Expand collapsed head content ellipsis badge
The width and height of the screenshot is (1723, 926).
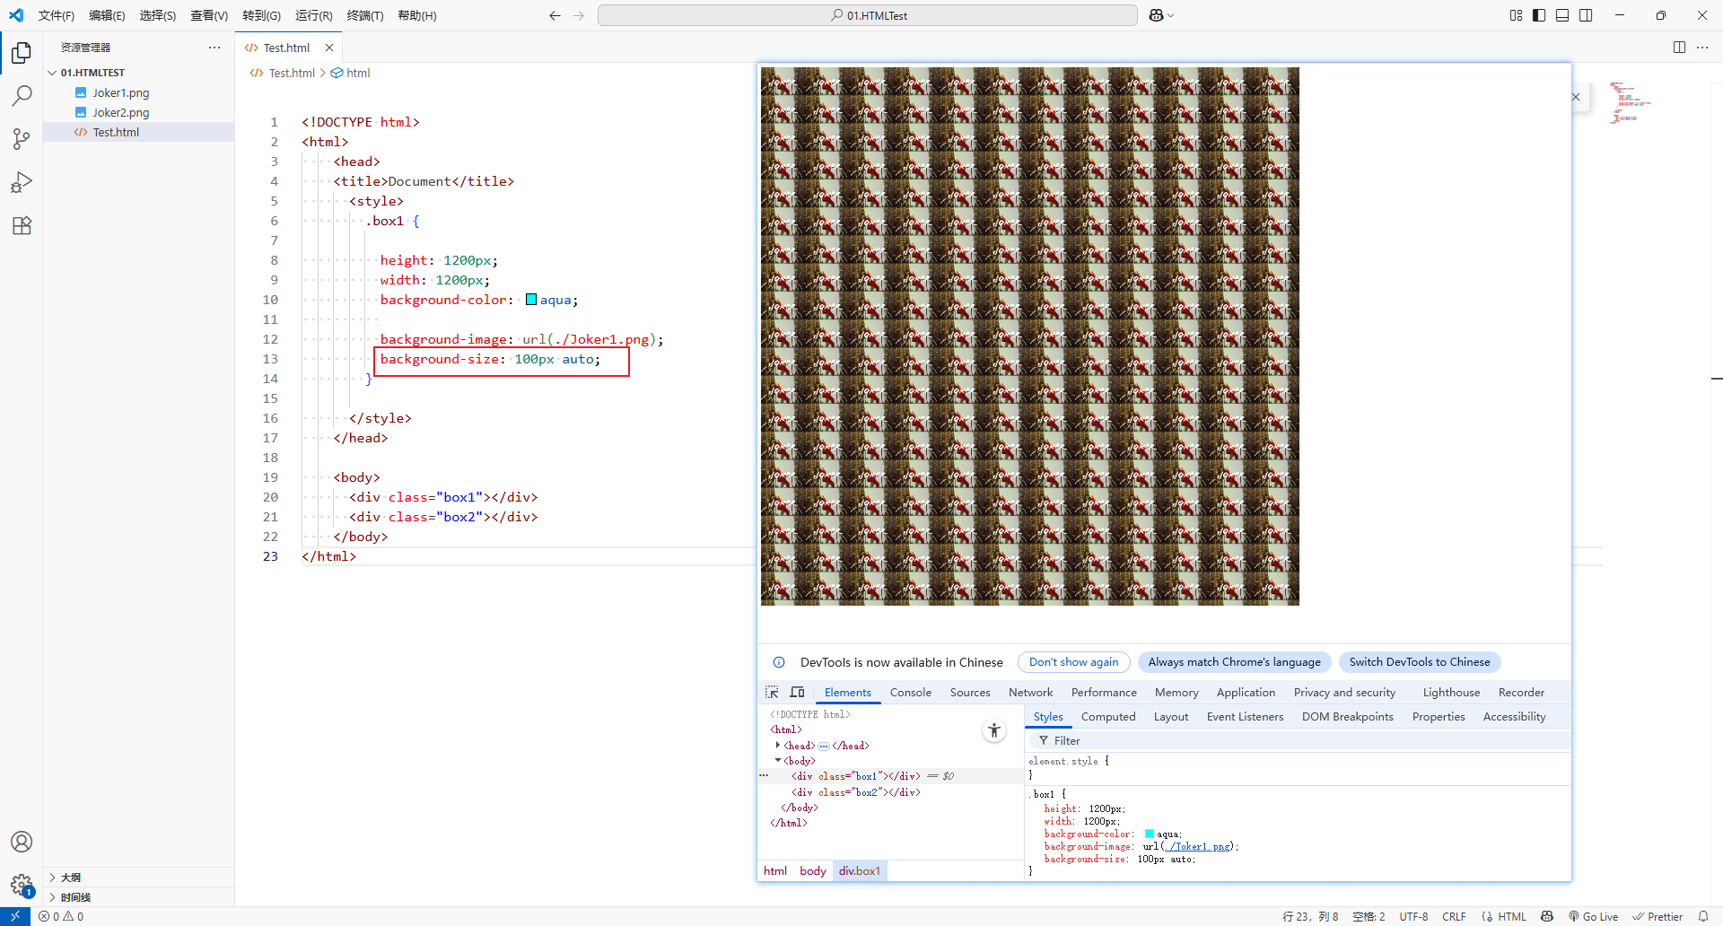[823, 746]
